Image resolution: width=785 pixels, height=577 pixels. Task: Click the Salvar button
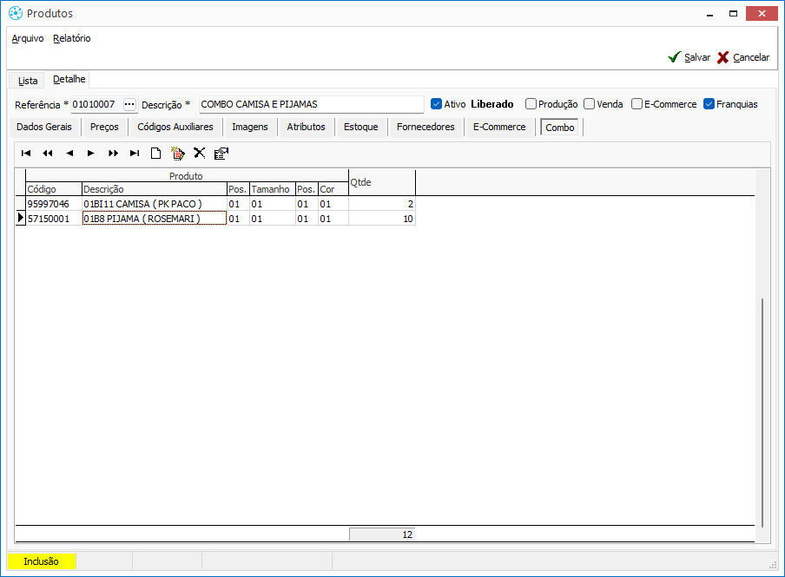pos(689,57)
